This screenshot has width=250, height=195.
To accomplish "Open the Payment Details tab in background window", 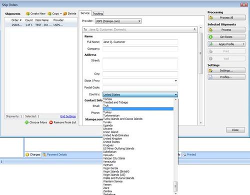I will pos(55,154).
